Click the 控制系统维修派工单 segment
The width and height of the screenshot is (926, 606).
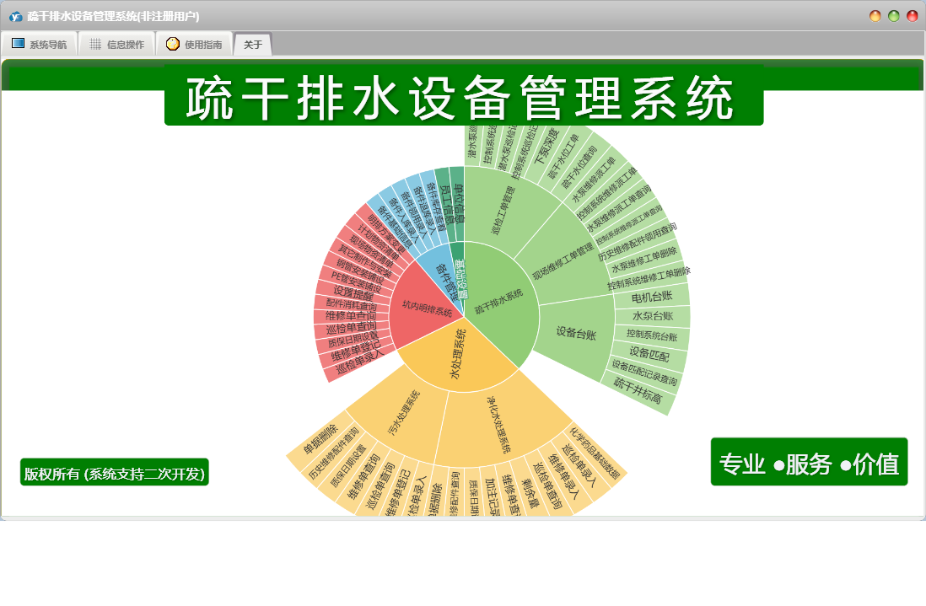(606, 193)
